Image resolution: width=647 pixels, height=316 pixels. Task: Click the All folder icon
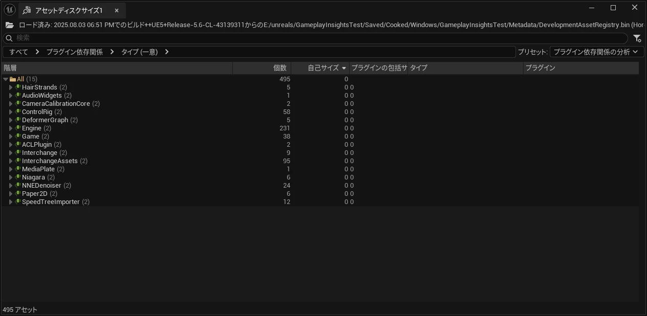[x=13, y=79]
